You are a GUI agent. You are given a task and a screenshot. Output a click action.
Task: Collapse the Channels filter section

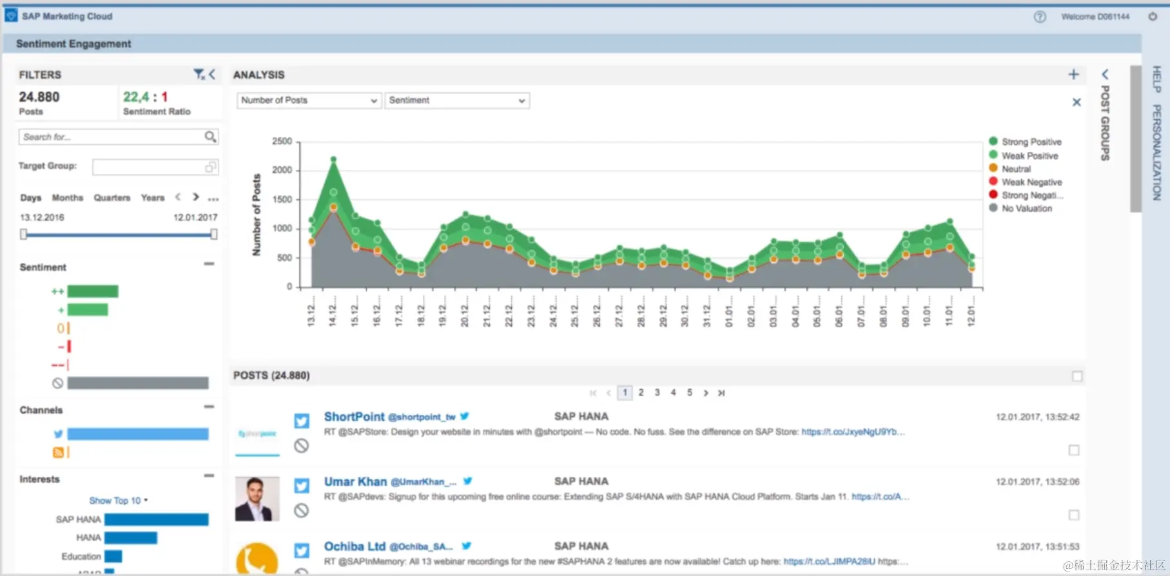coord(209,407)
